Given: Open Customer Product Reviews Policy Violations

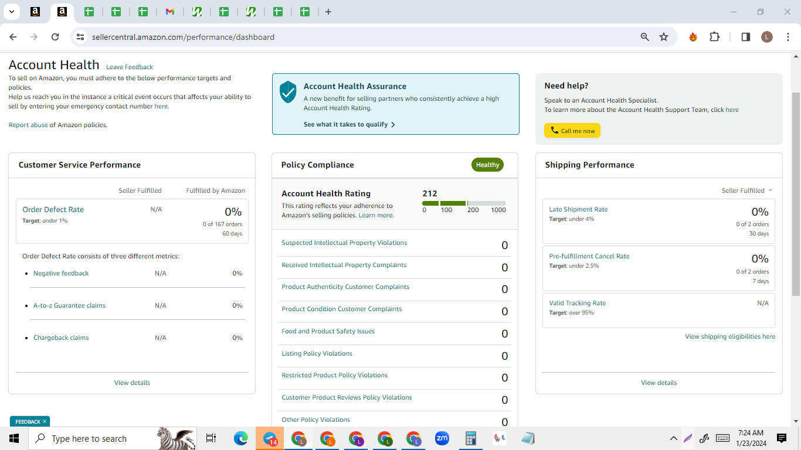Looking at the screenshot, I should (347, 397).
